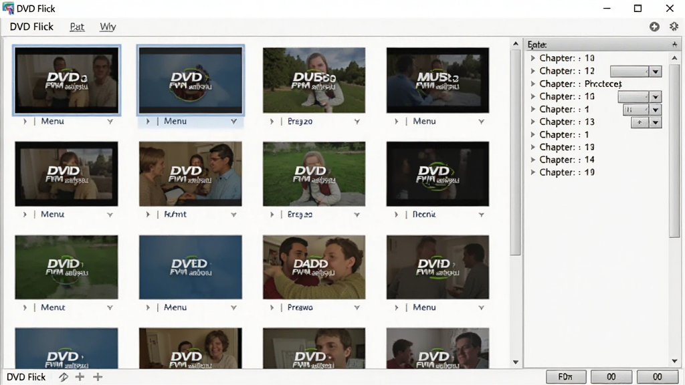Open the combo box arrow on the Chapter: 13 row

pyautogui.click(x=656, y=123)
